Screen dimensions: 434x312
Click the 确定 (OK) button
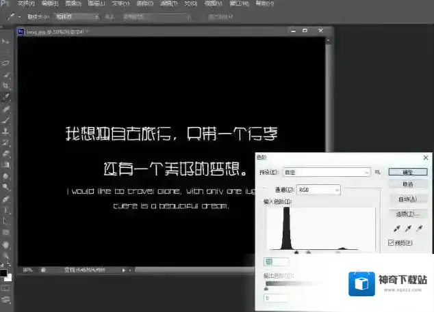pyautogui.click(x=407, y=172)
